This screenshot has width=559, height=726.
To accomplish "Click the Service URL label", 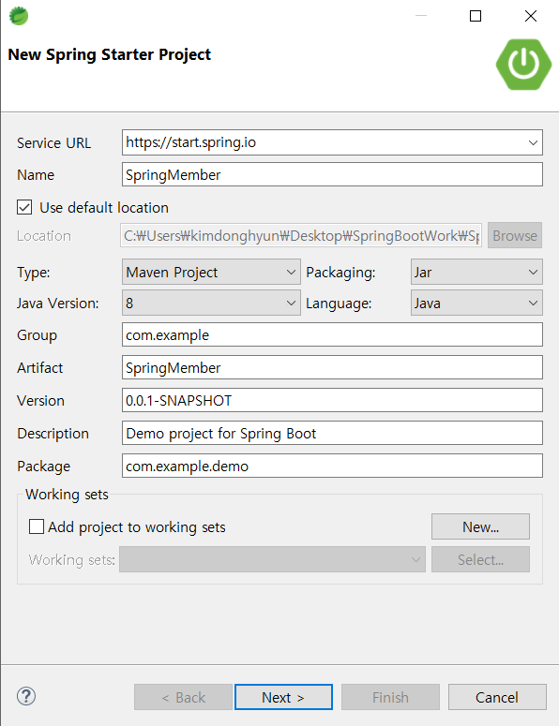I will point(53,143).
